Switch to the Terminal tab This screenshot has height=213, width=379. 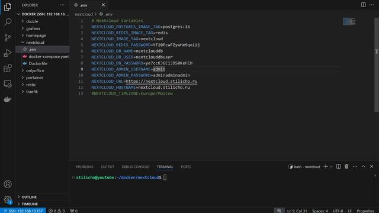coord(165,167)
